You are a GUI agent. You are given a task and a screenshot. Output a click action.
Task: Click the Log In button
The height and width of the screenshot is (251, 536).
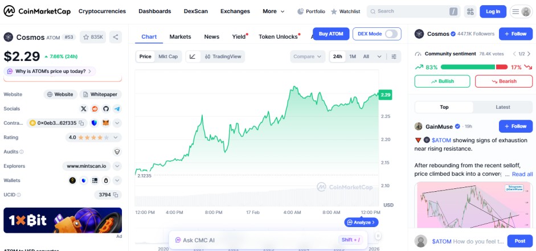click(x=493, y=11)
